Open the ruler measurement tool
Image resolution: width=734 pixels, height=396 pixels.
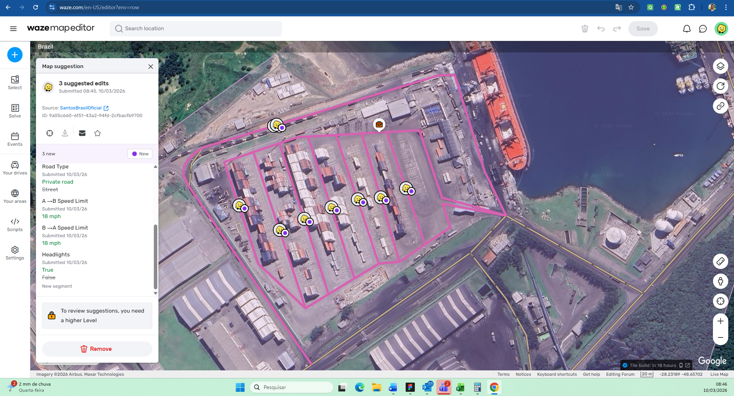click(720, 261)
